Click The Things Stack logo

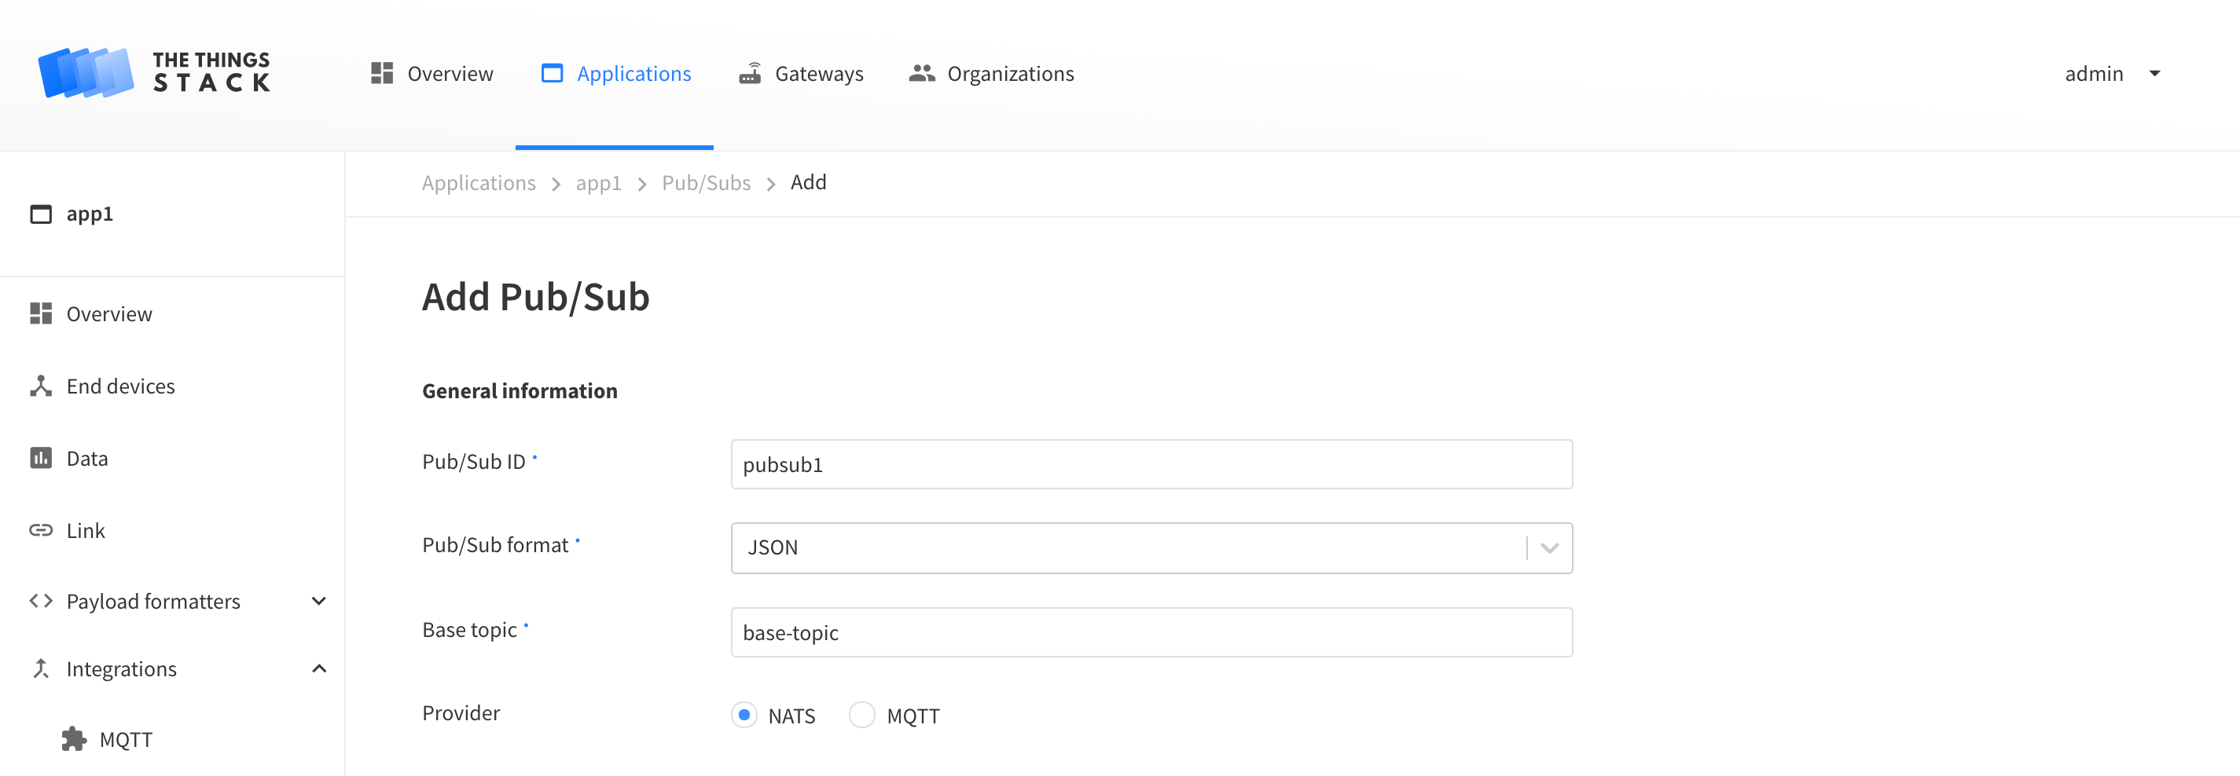(x=154, y=73)
